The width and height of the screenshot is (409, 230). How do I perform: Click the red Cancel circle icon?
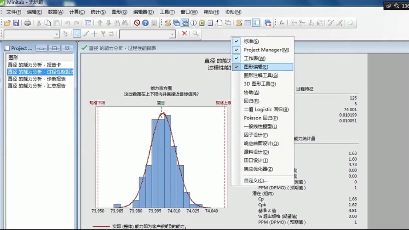coord(137,23)
